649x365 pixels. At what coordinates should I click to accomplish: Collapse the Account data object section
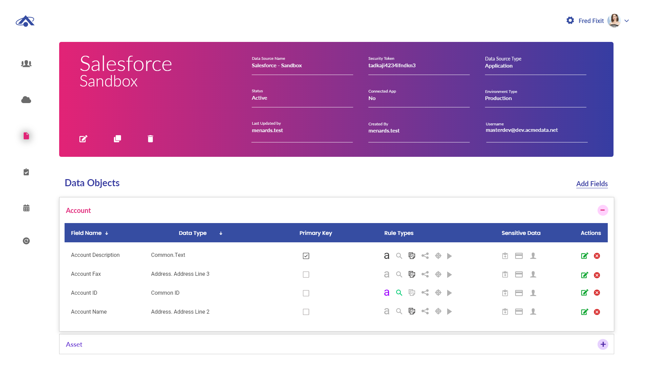[x=603, y=210]
